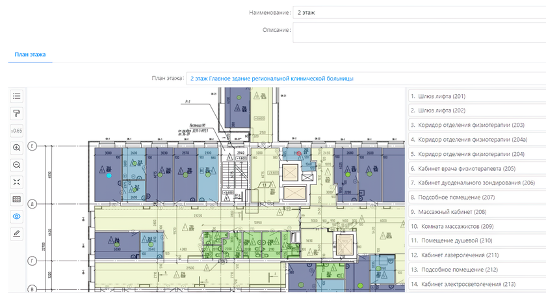The width and height of the screenshot is (546, 308).
Task: Activate the pencil edit tool
Action: click(x=17, y=233)
